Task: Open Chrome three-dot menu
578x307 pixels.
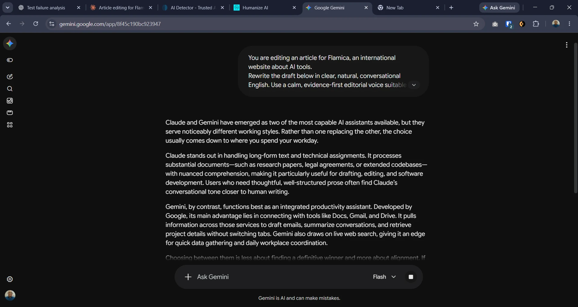Action: coord(569,24)
